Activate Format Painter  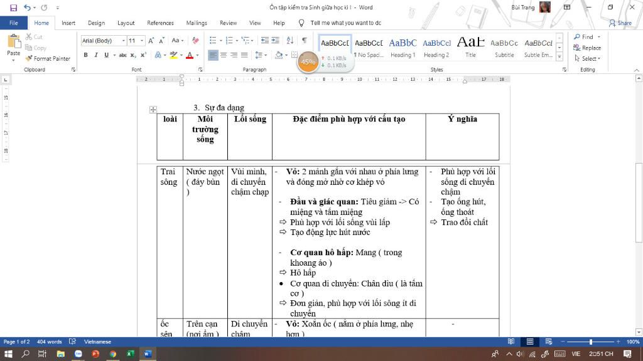pos(48,58)
